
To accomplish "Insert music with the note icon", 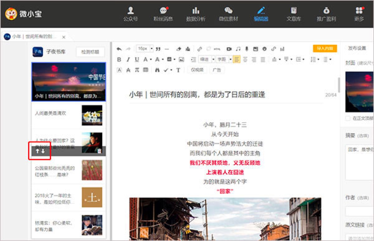I will pyautogui.click(x=238, y=49).
